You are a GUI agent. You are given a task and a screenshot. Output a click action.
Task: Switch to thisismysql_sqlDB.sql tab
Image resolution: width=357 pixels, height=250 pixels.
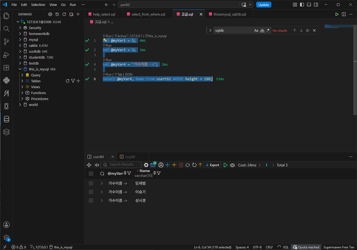[x=230, y=14]
